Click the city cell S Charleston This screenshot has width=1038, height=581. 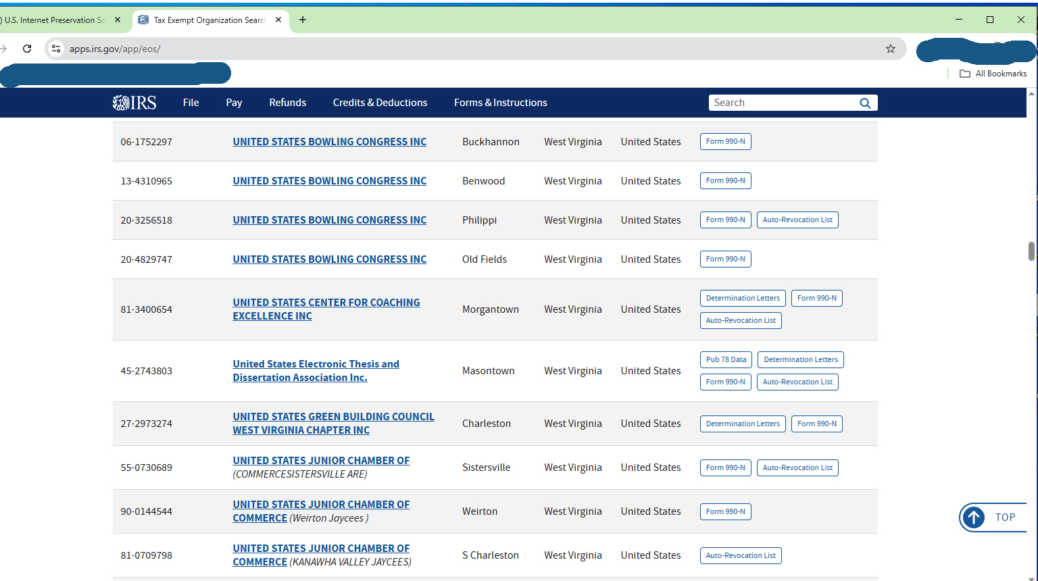point(491,555)
